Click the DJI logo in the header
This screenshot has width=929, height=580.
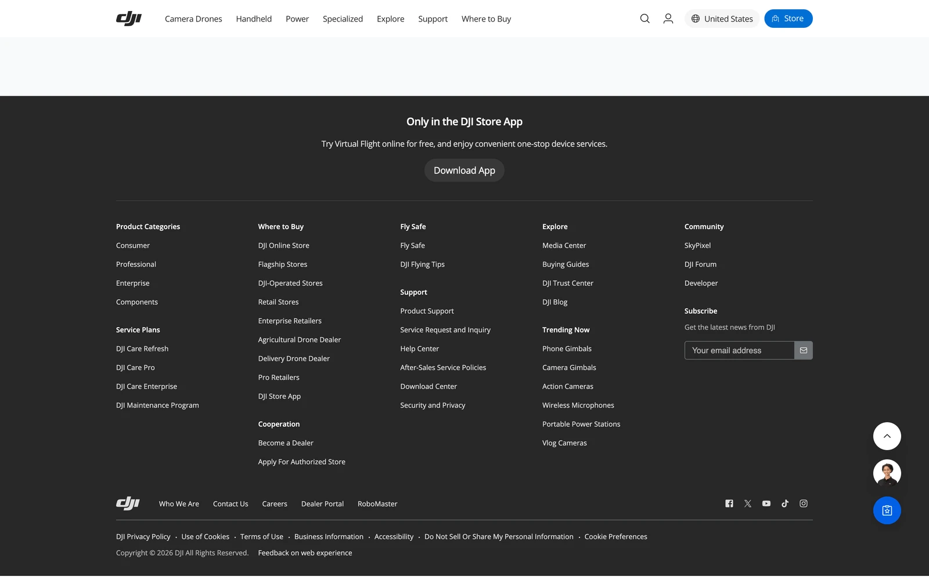point(129,19)
